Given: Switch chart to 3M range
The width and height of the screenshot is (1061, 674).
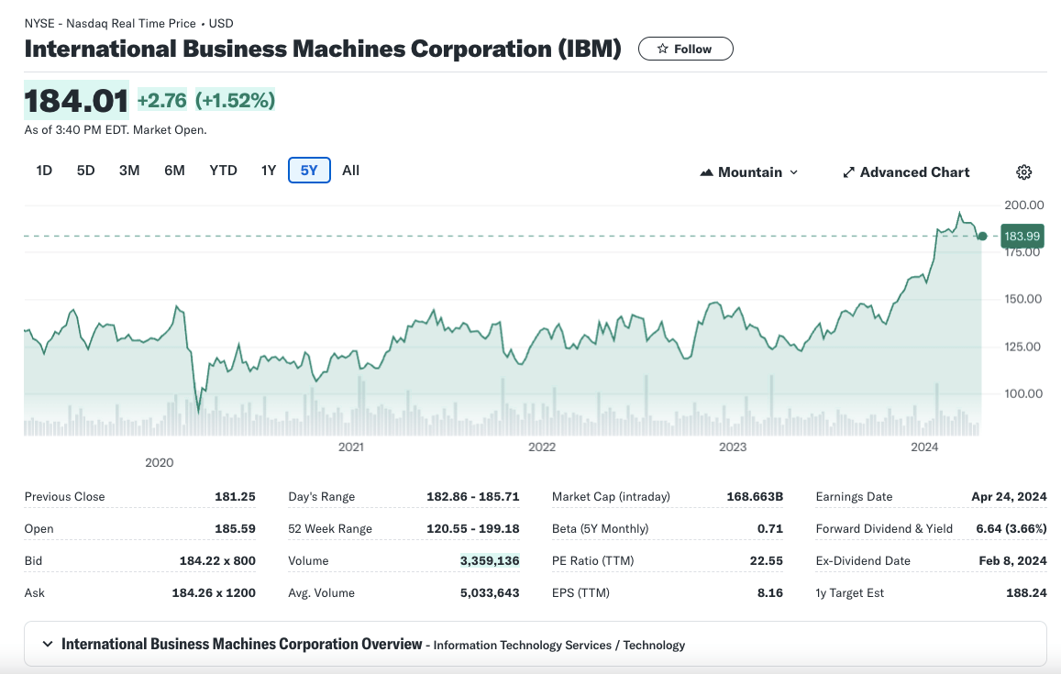Looking at the screenshot, I should click(129, 171).
